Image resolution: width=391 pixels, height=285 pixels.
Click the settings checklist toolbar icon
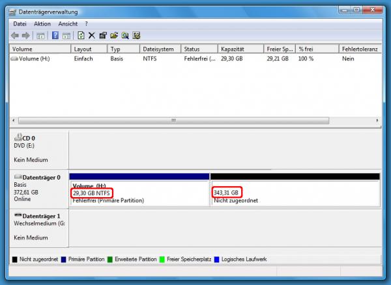(136, 35)
